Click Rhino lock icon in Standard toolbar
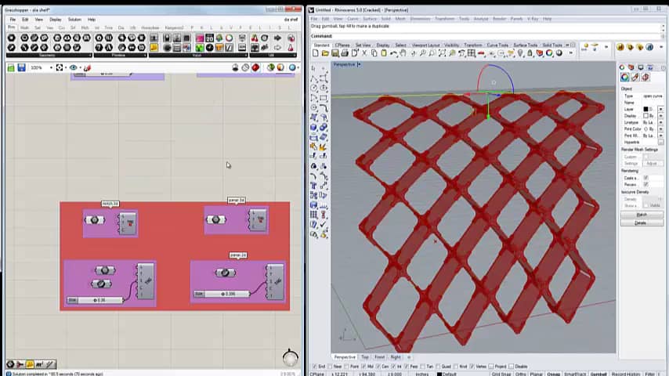This screenshot has width=669, height=376. [x=530, y=53]
